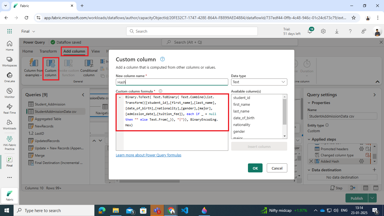Open Monitor in the left sidebar

pos(10,93)
